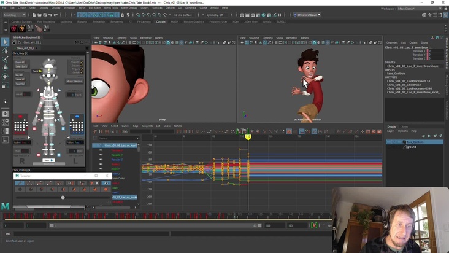Click the undo arrow icon in status line
The image size is (449, 253).
pos(50,15)
